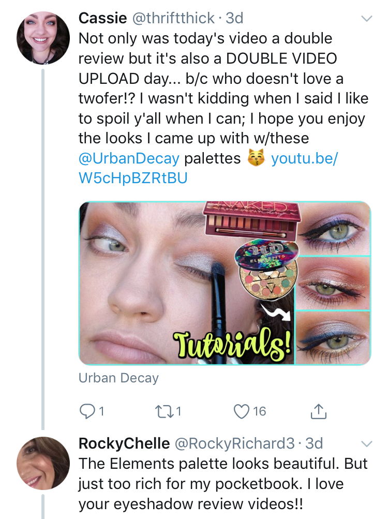Open the Tutorials video thumbnail
Viewport: 388px width, 519px height.
225,283
